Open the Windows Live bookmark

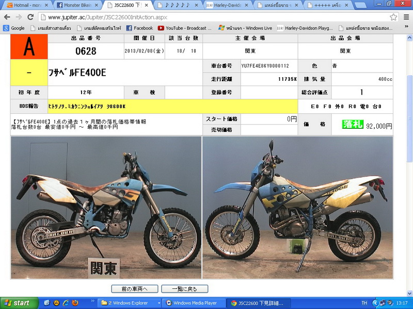pyautogui.click(x=246, y=28)
